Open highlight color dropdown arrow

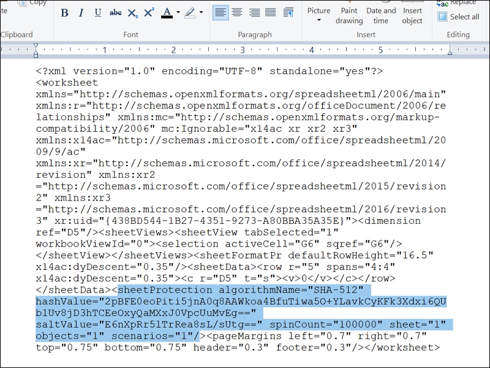click(201, 13)
